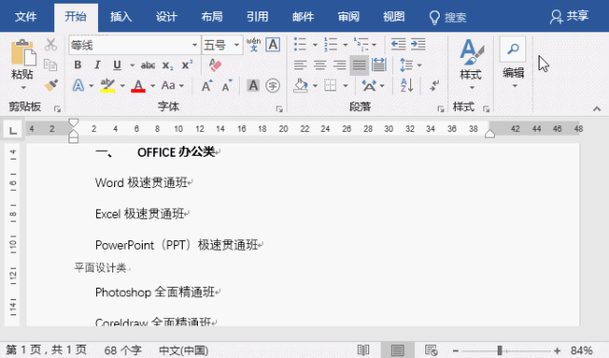
Task: Switch to Review (审阅) tab
Action: click(348, 17)
